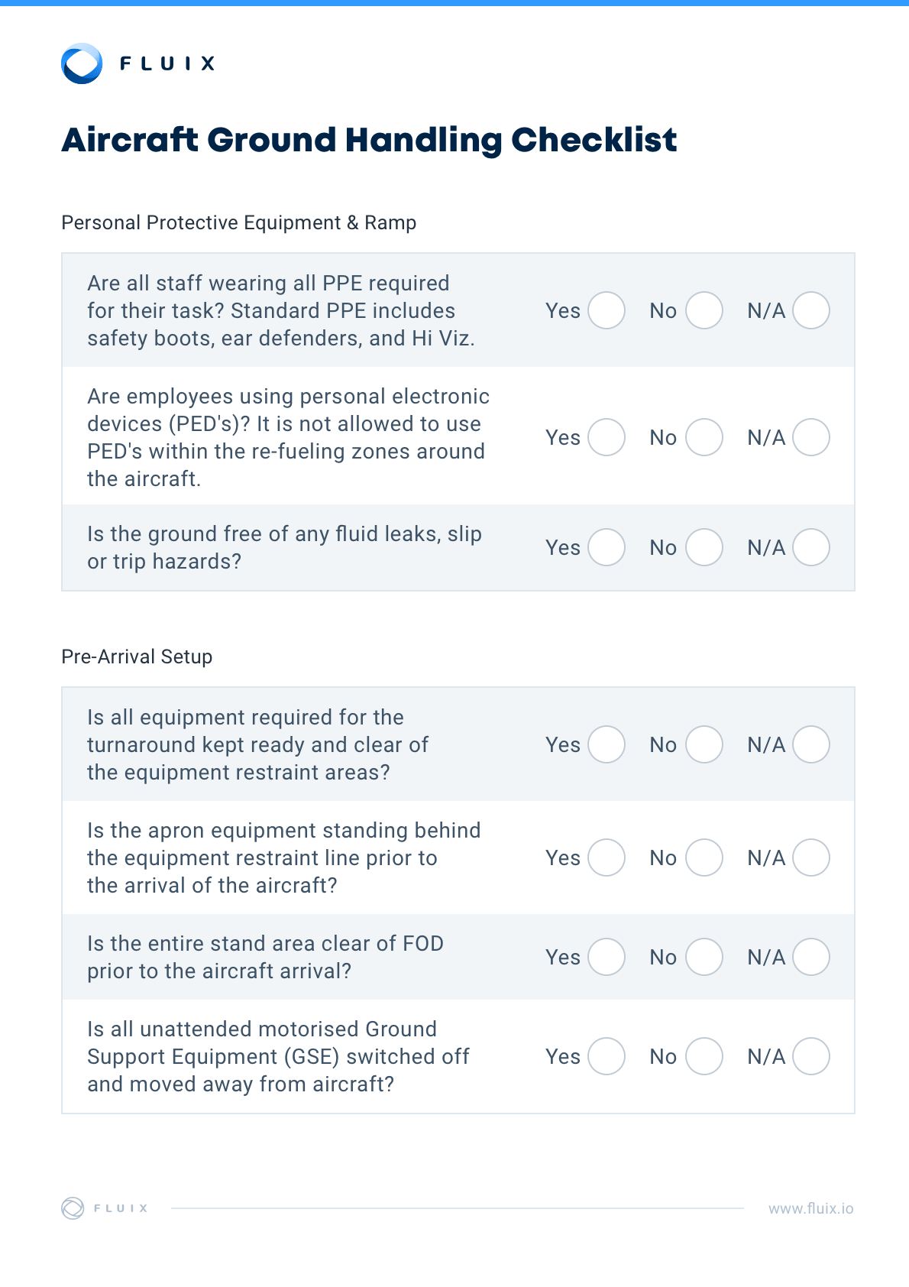Select Yes for stand area clear of FOD
This screenshot has width=909, height=1287.
(607, 957)
